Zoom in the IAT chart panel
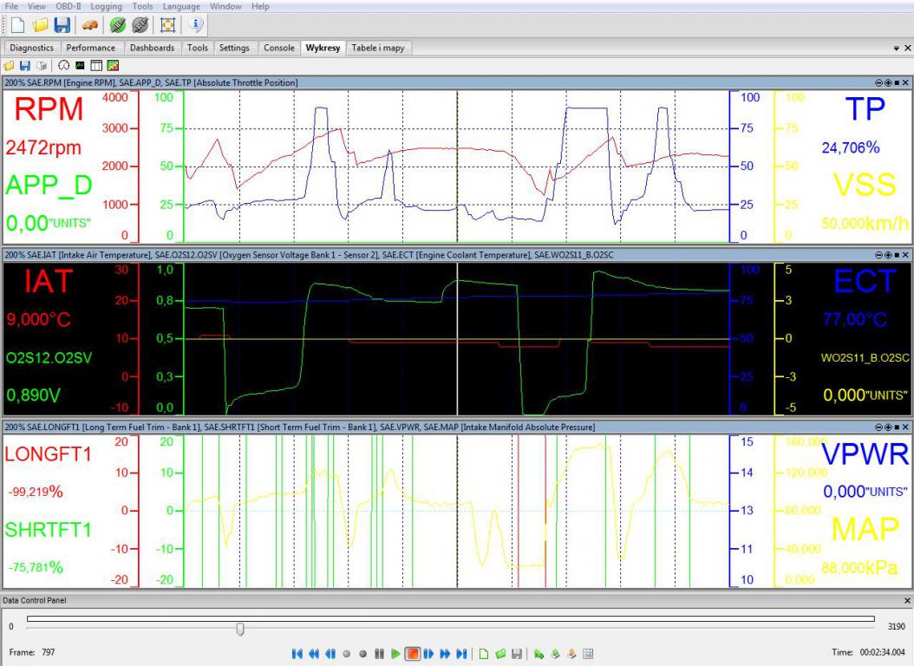 pos(887,254)
